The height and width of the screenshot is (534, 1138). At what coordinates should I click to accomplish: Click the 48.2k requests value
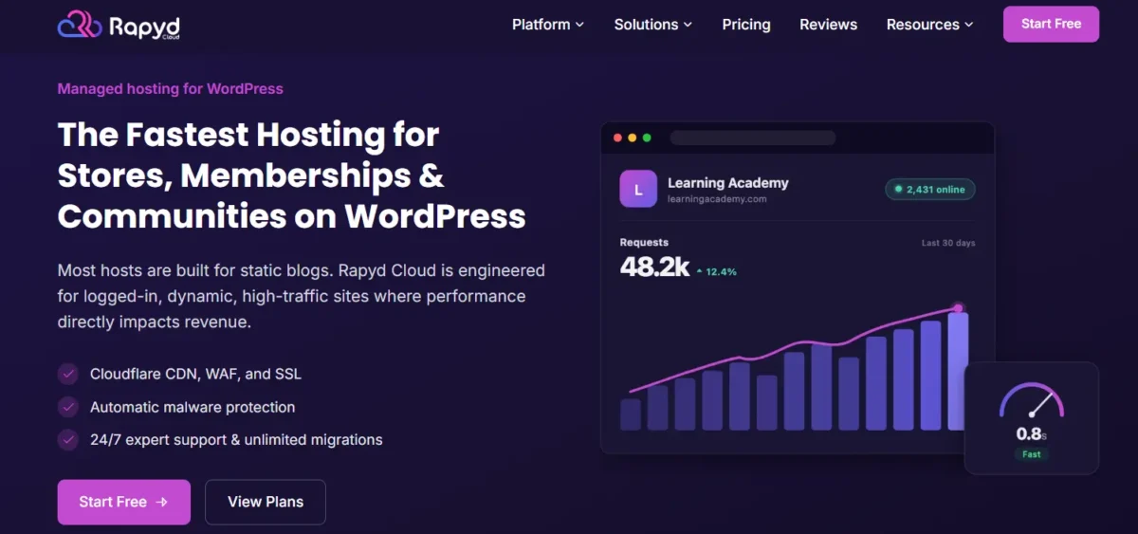tap(654, 267)
